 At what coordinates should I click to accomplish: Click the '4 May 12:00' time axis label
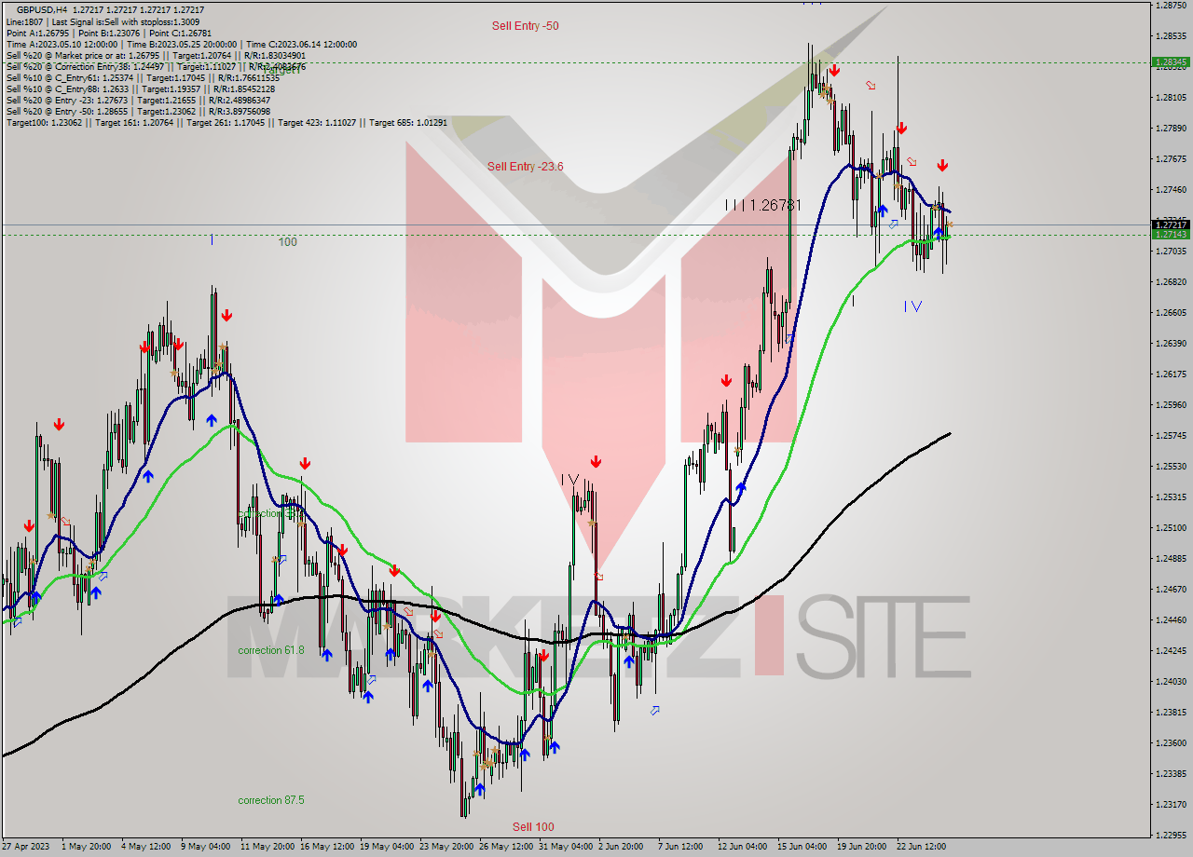tap(147, 847)
